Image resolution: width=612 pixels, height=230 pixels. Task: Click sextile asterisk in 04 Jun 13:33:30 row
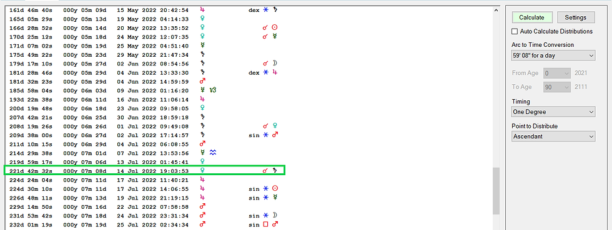265,72
